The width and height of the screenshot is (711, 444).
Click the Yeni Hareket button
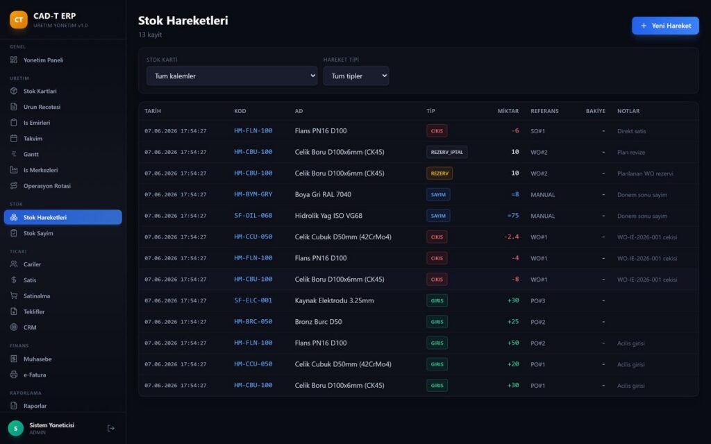[x=665, y=26]
